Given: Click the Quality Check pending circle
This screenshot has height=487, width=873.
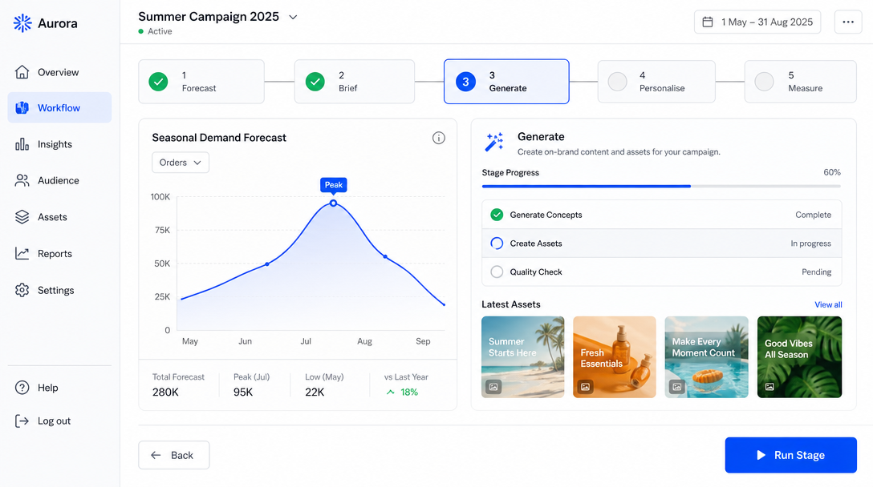Looking at the screenshot, I should click(497, 272).
